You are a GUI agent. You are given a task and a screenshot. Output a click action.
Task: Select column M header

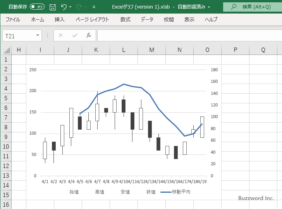tap(151, 50)
